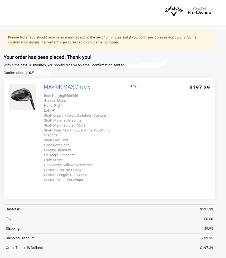
Task: Click the Headcover: Callaway Universal line
Action: click(x=68, y=165)
